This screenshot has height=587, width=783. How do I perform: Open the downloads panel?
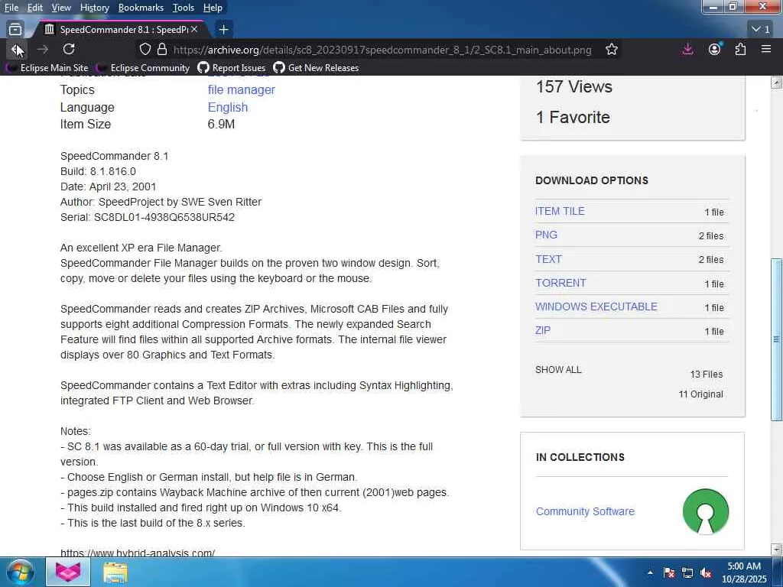click(x=687, y=50)
